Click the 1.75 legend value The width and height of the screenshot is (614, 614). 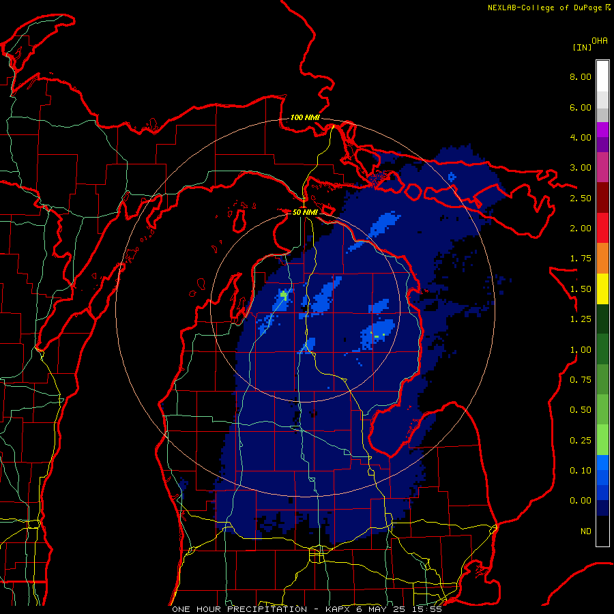[581, 259]
